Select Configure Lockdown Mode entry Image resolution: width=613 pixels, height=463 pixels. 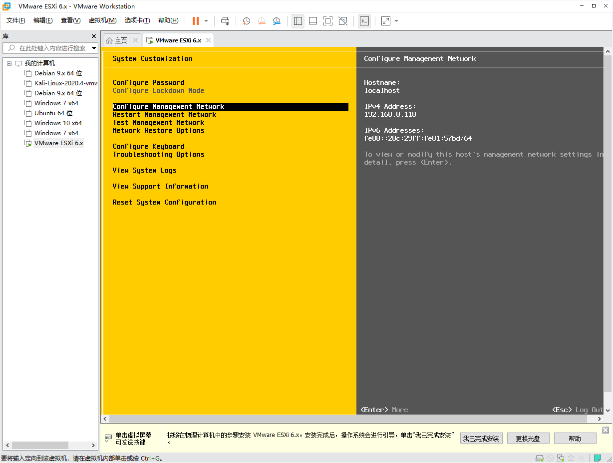pos(158,90)
